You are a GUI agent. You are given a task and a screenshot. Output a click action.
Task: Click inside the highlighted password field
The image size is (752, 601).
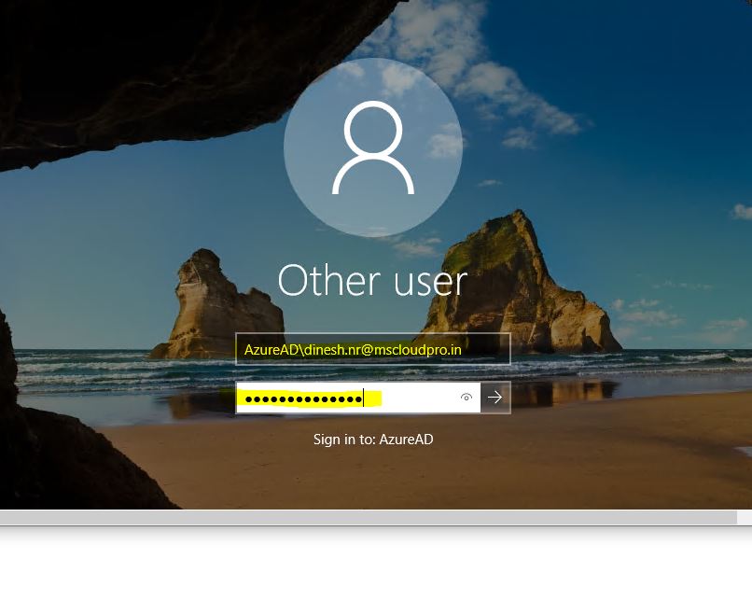tap(308, 398)
